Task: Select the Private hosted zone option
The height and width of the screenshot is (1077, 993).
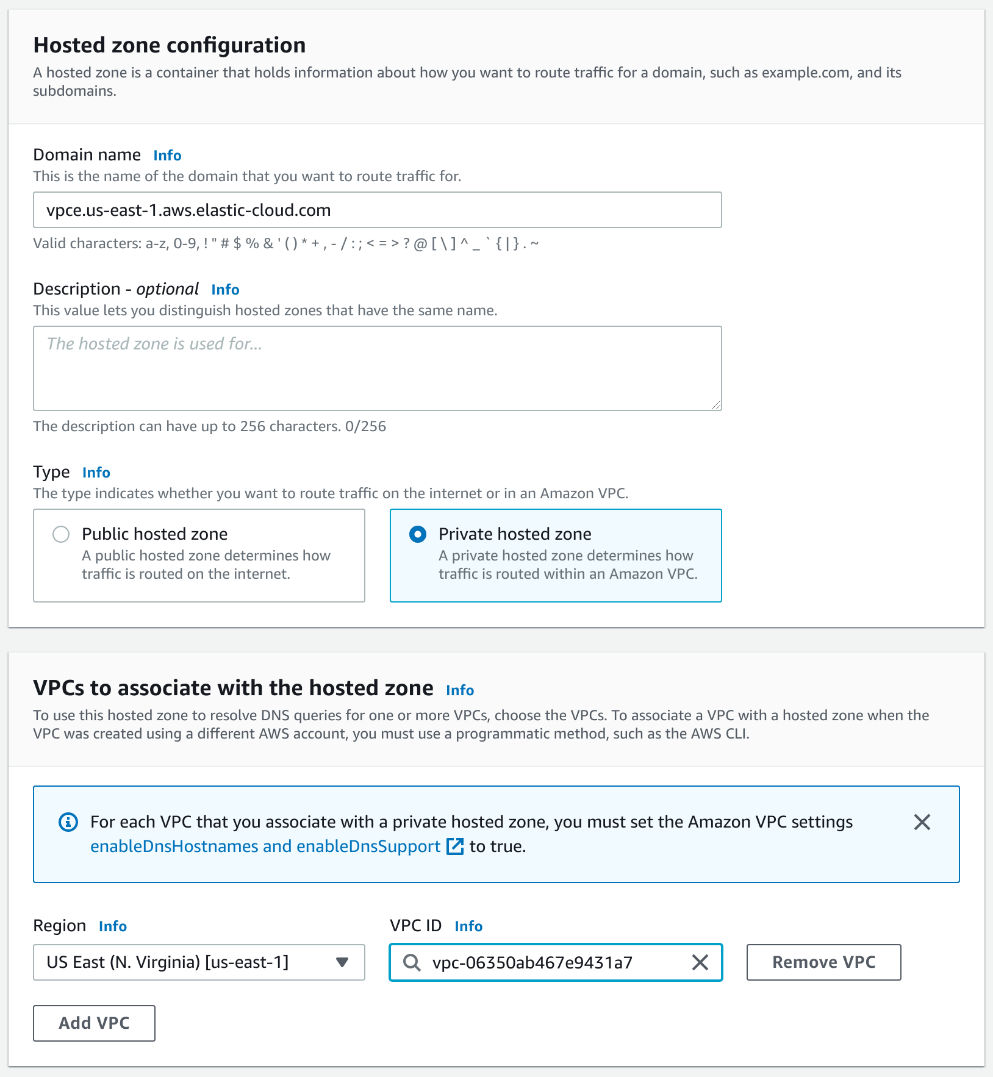Action: 417,534
